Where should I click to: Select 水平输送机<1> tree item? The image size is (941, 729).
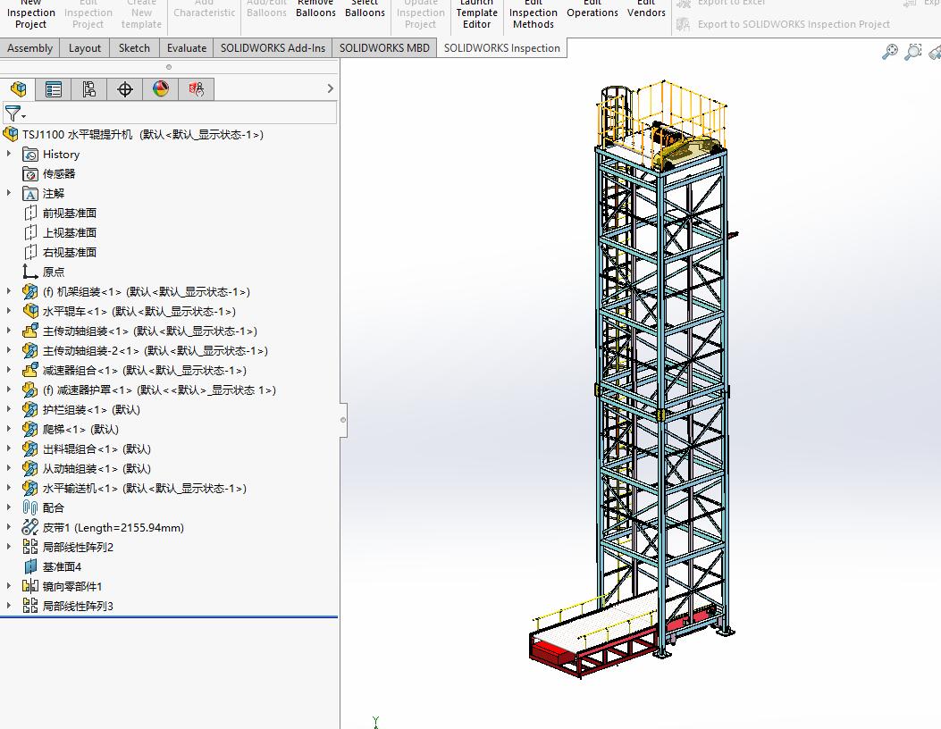tap(145, 489)
